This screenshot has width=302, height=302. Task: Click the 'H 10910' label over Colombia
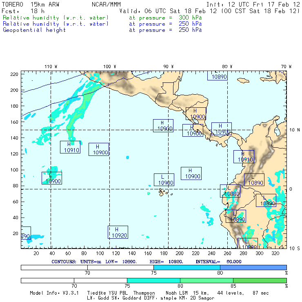[244, 157]
